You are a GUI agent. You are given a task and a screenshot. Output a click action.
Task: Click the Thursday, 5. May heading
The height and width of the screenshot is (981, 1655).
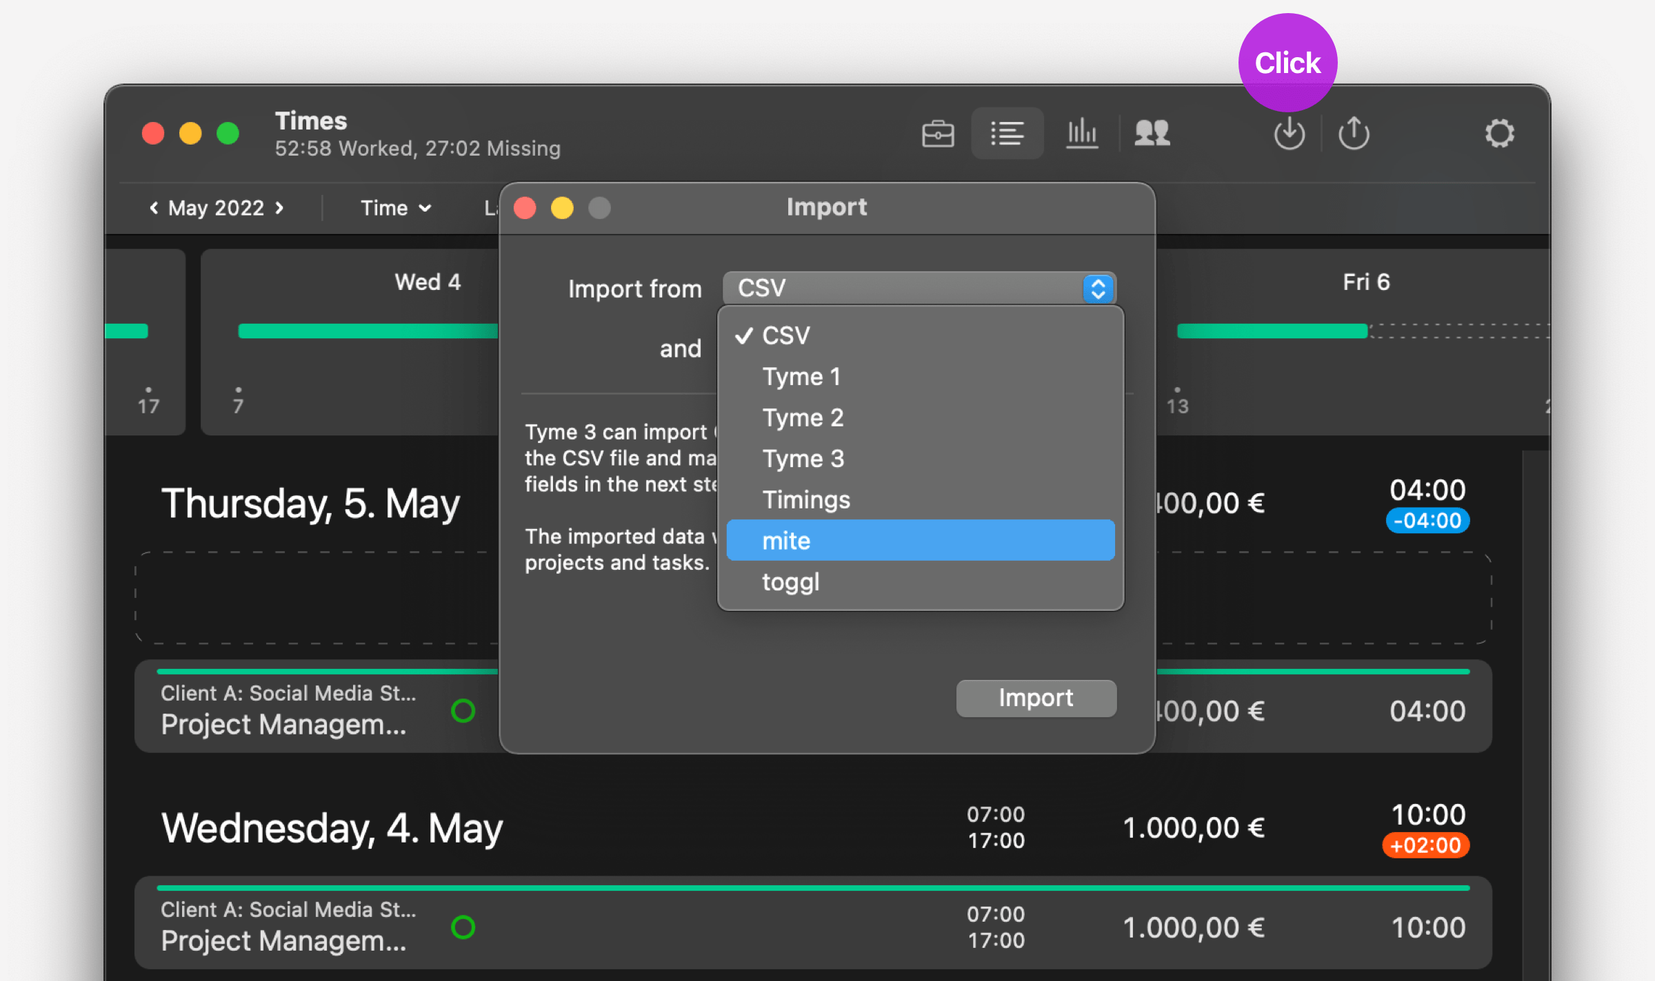[x=310, y=504]
